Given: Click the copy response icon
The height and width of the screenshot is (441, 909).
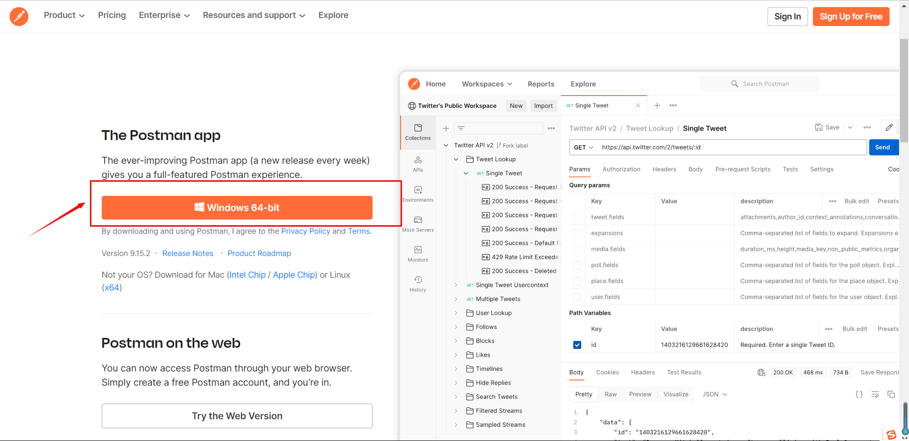Looking at the screenshot, I should click(x=891, y=394).
